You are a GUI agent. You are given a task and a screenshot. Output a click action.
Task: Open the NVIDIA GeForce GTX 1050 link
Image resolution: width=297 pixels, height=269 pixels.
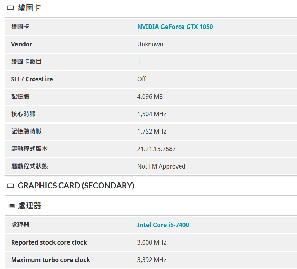point(175,27)
